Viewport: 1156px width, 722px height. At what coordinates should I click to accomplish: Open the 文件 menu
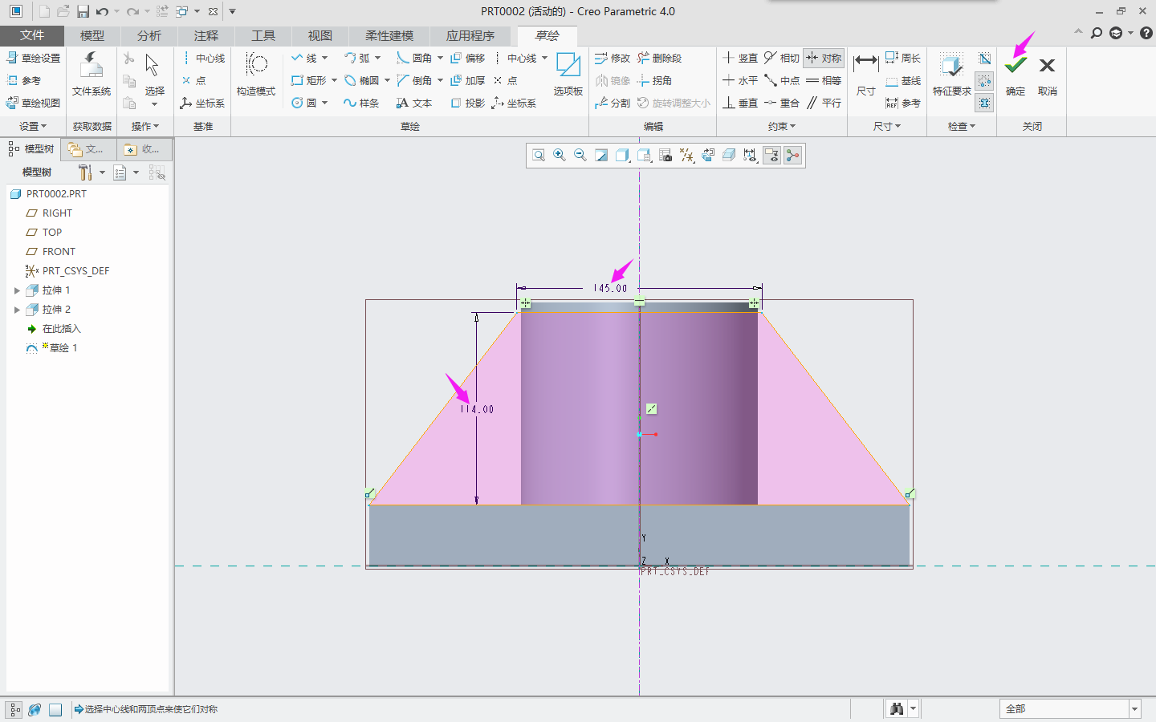pos(32,35)
